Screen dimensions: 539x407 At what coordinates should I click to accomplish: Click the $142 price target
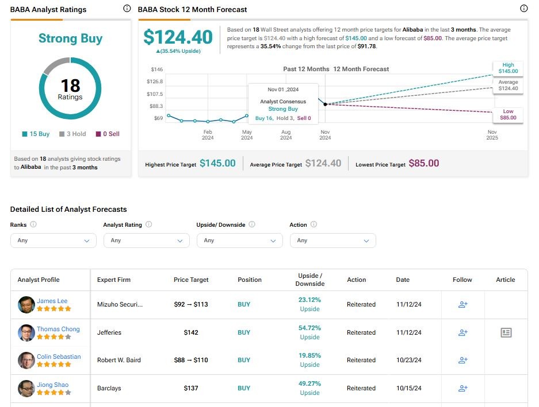[x=191, y=332]
